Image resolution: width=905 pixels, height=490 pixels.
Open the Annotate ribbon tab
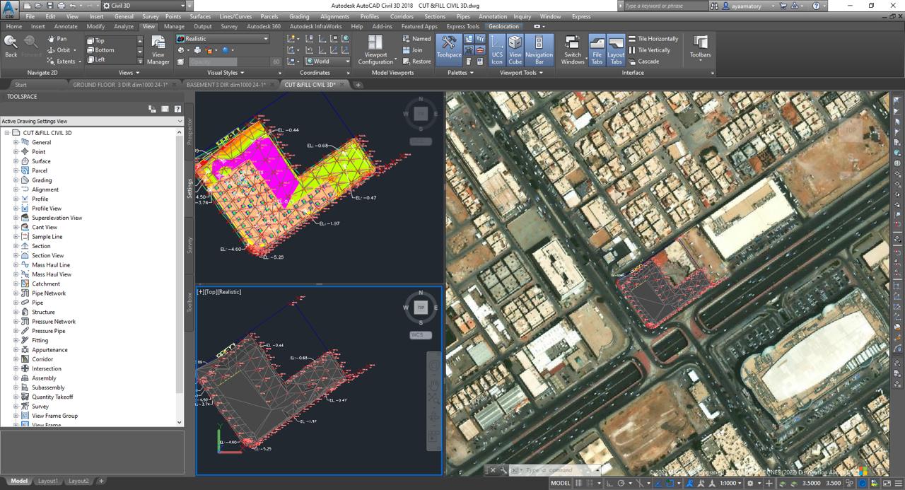pos(66,26)
